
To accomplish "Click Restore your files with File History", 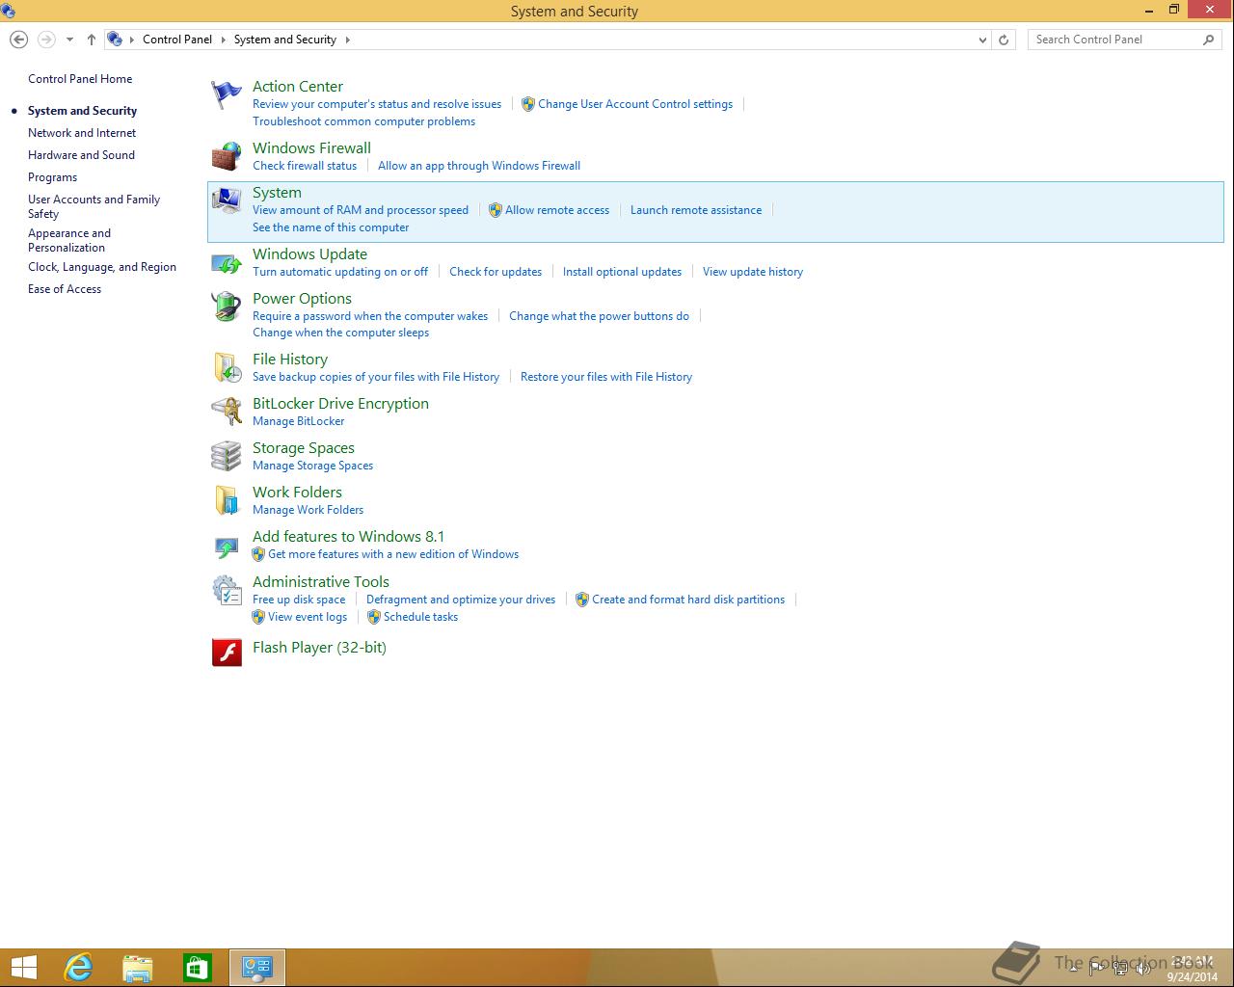I will 606,377.
